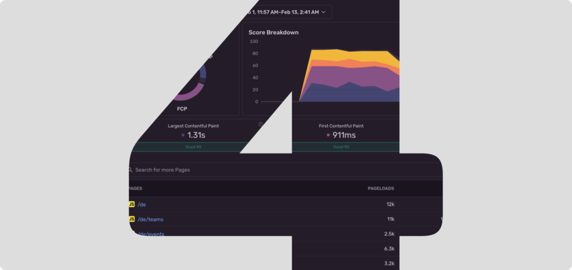
Task: Select the Largest Contentful Paint card
Action: [193, 136]
